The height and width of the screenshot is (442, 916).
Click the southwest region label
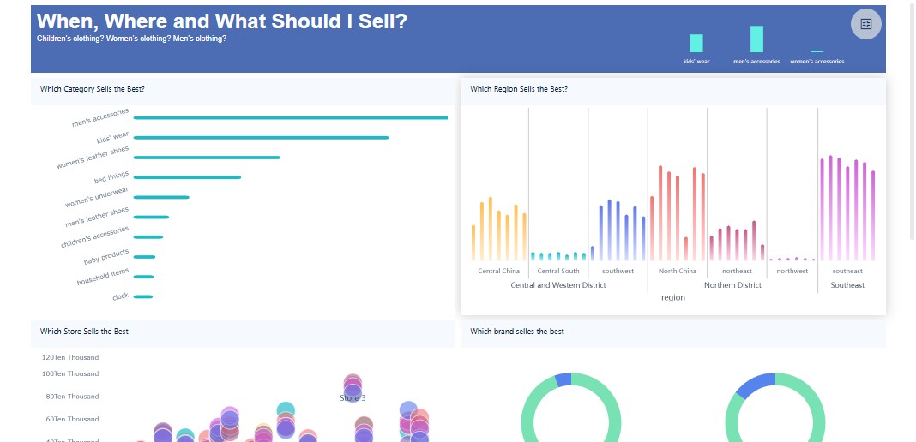(618, 271)
